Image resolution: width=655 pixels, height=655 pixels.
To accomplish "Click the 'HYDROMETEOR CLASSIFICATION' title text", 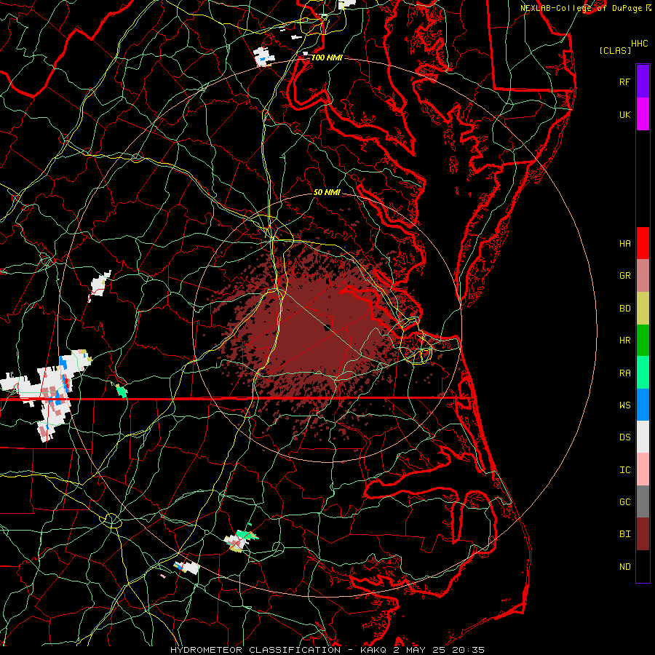I will pyautogui.click(x=255, y=650).
